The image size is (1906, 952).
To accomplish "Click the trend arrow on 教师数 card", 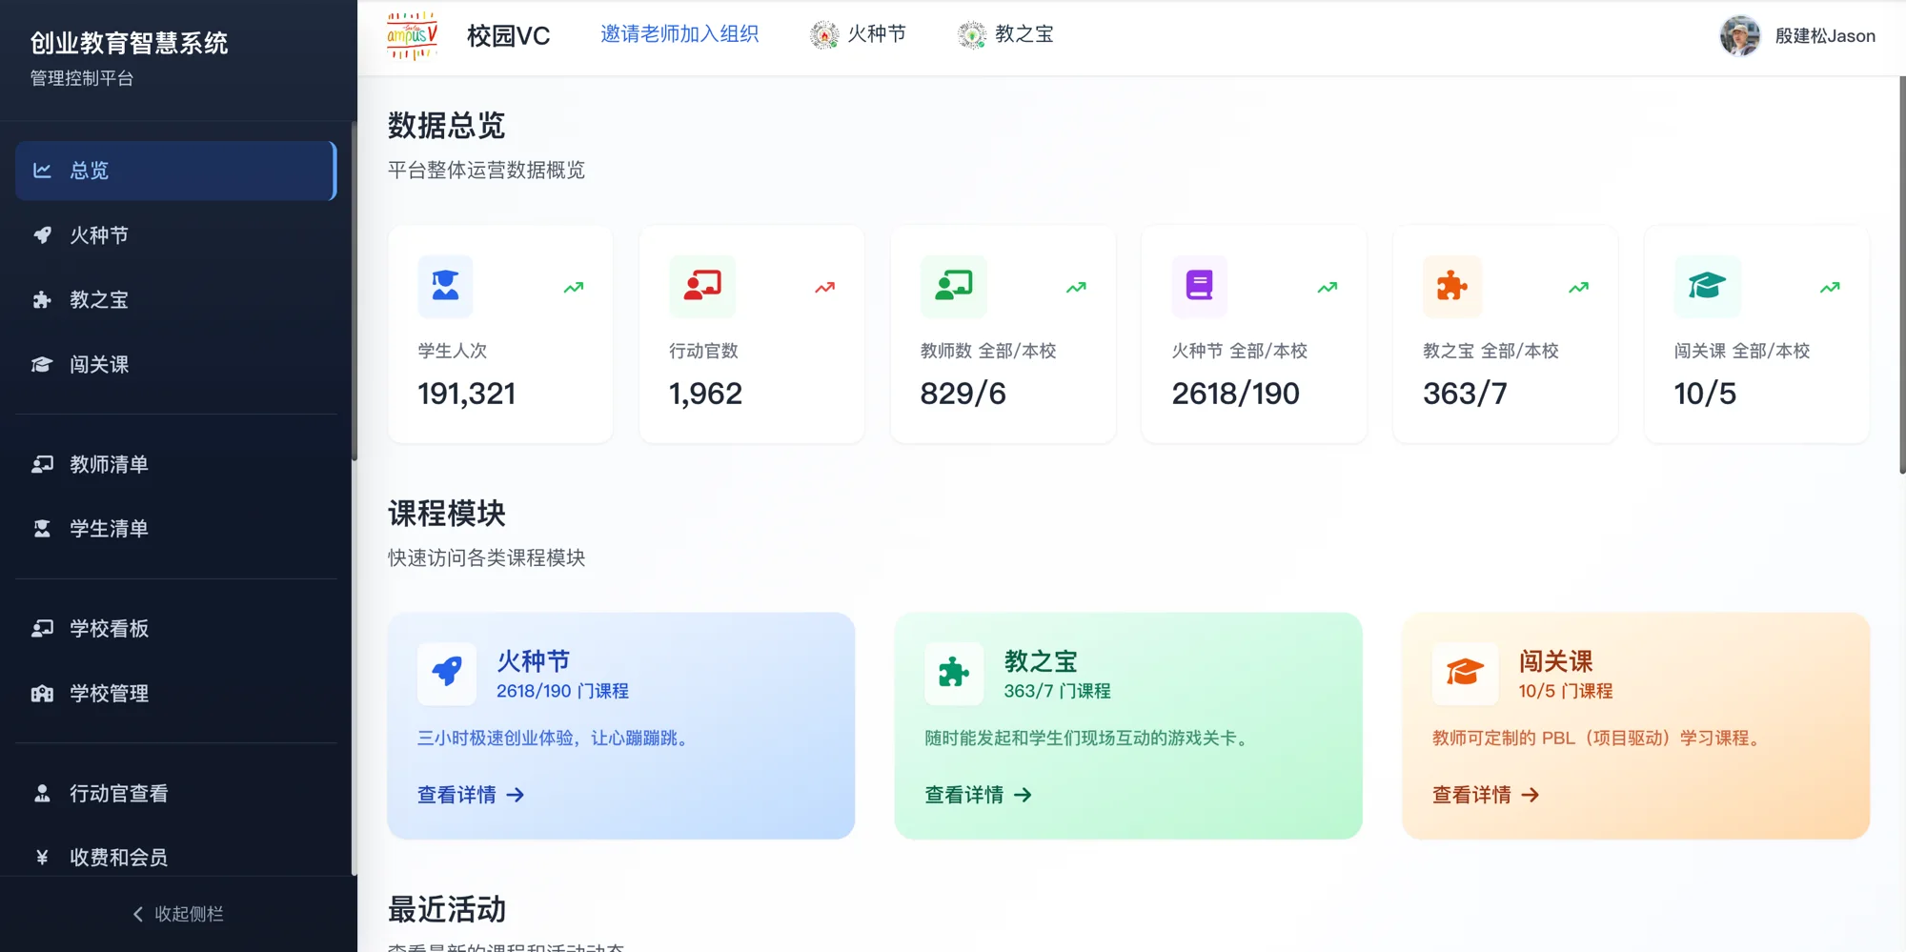I will point(1077,287).
